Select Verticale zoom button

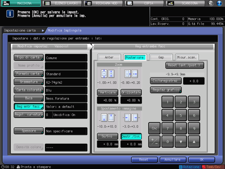[x=107, y=93]
